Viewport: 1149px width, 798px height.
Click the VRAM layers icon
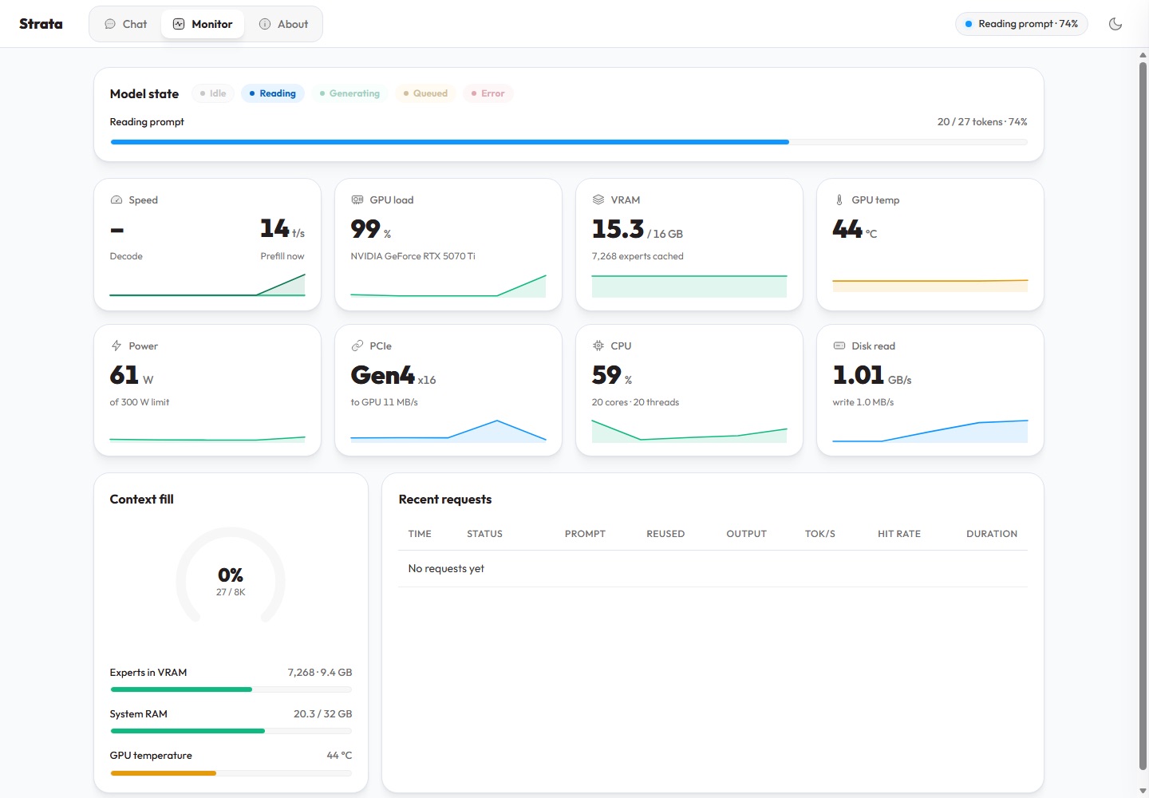click(x=598, y=200)
